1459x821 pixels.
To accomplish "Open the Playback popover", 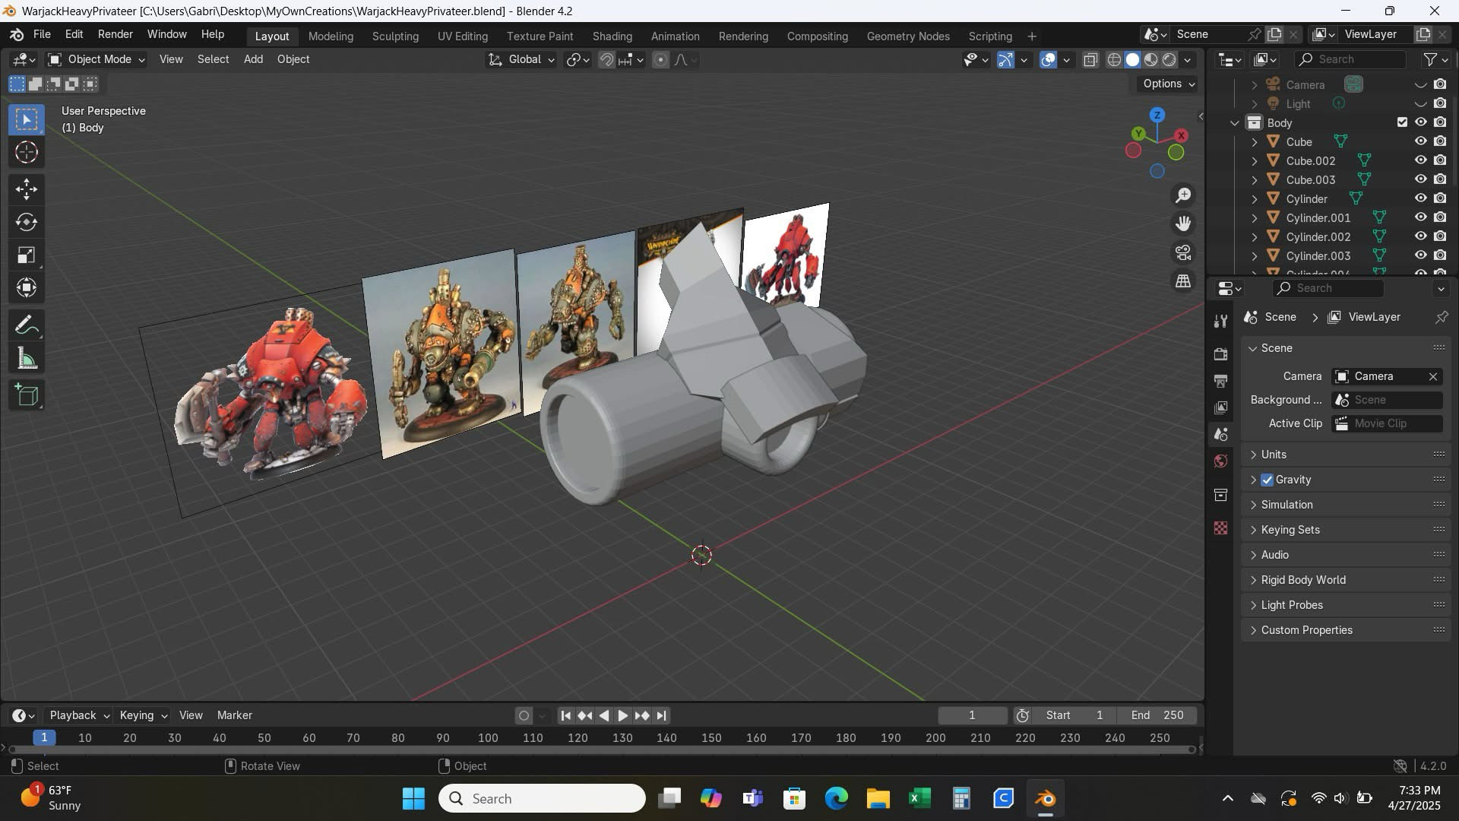I will [x=79, y=715].
